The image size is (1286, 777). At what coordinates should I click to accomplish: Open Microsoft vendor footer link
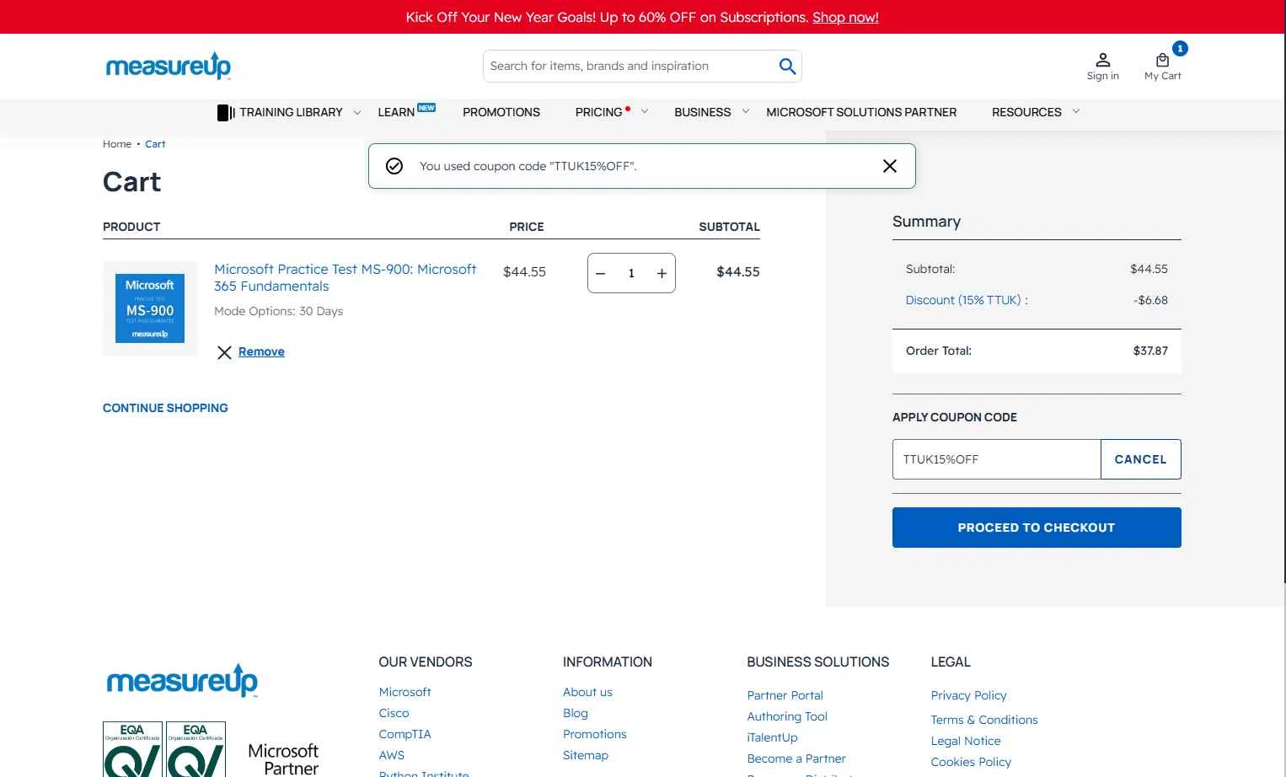point(405,692)
